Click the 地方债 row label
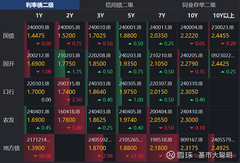 [11, 148]
